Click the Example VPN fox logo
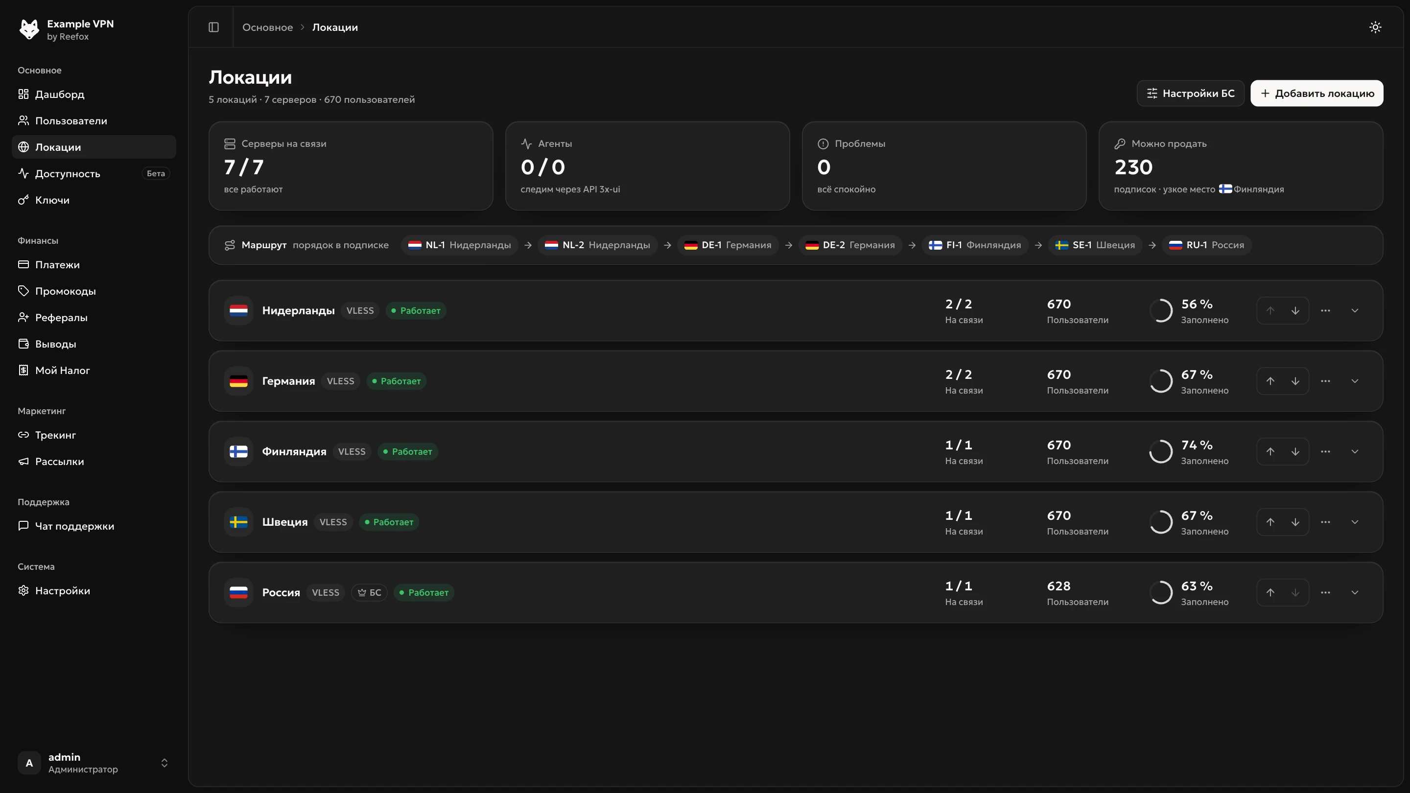 tap(29, 29)
